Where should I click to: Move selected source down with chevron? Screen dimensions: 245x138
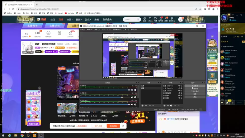(179, 105)
